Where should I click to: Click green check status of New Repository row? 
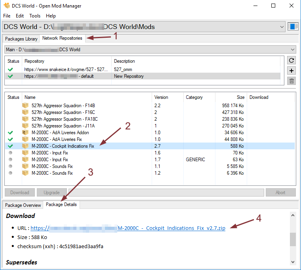10,76
